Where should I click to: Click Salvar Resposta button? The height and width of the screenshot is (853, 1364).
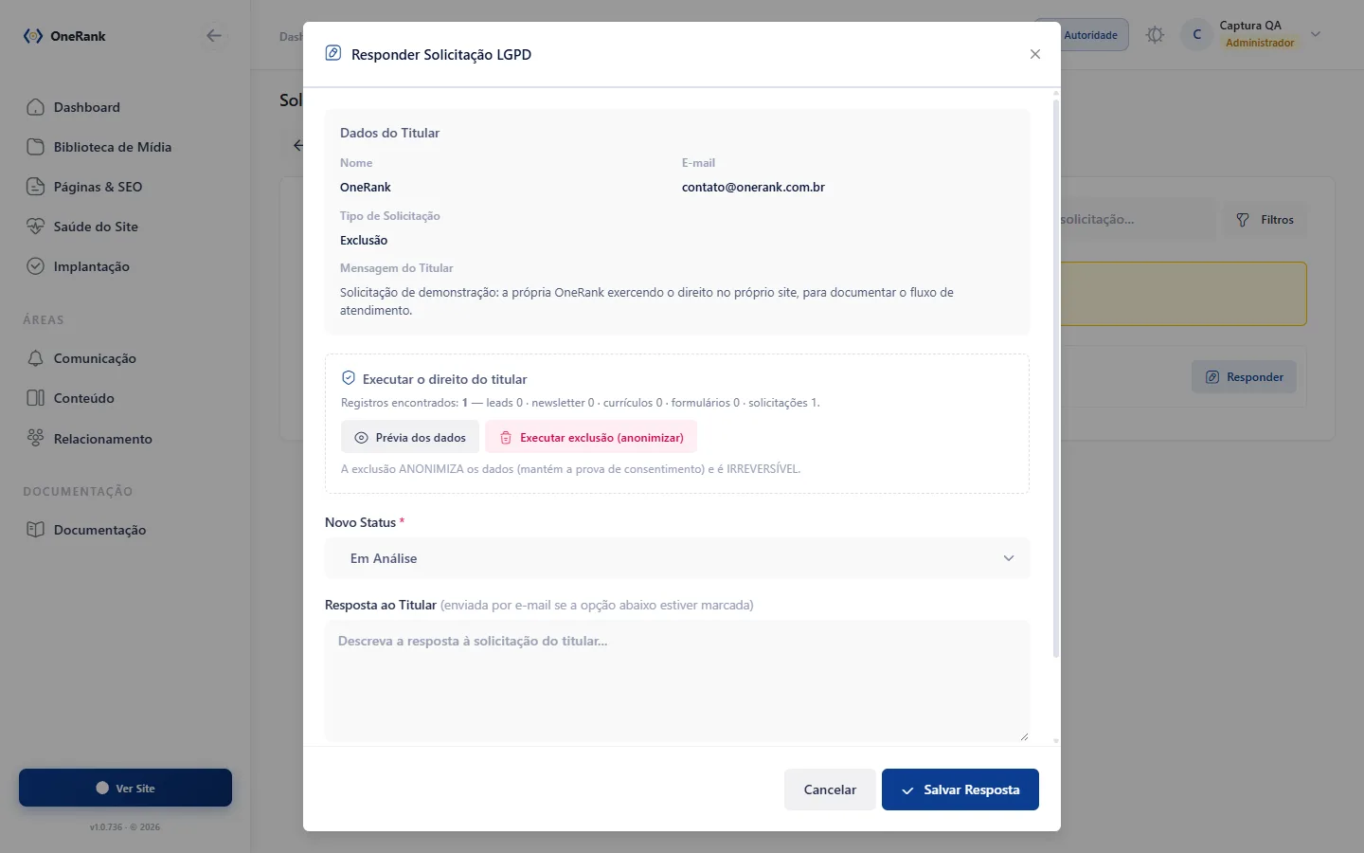pyautogui.click(x=960, y=789)
